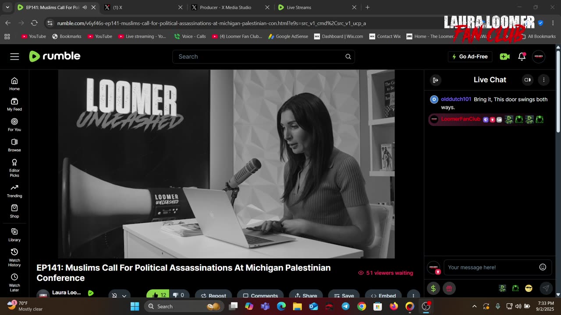Screen dimensions: 561x315
Task: Focus the chat message input field
Action: [x=497, y=267]
